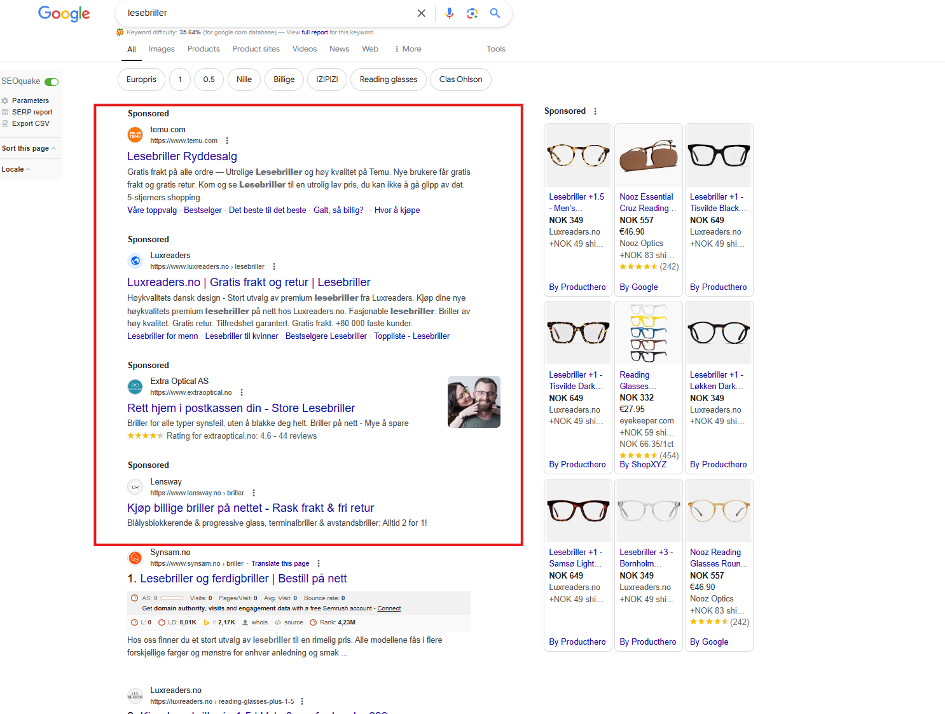Open Nooz Reading Glasses Round product image
This screenshot has height=714, width=945.
coord(719,511)
